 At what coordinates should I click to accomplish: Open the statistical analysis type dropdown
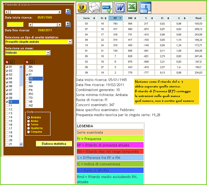(70, 42)
